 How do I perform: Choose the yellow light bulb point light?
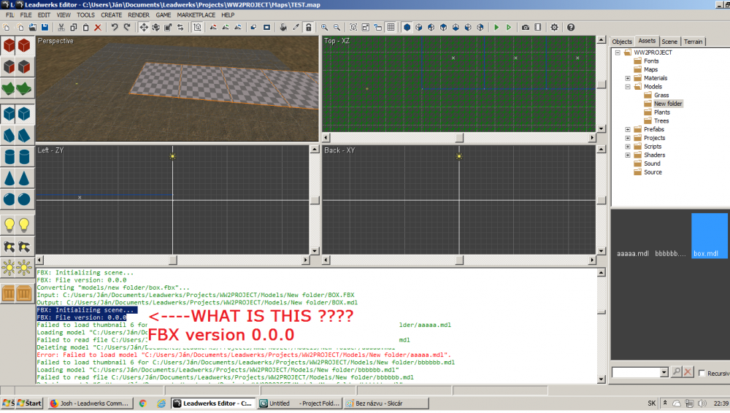pos(10,224)
